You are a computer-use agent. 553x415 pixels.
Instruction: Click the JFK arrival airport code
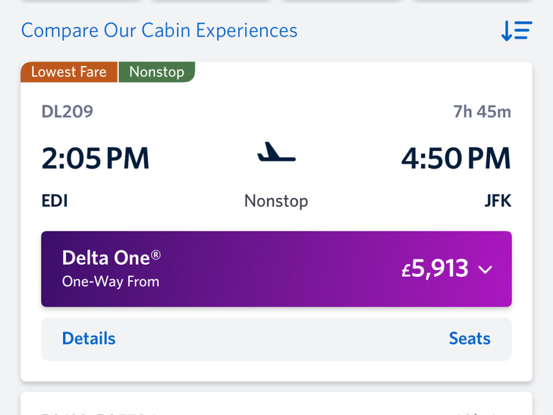click(x=497, y=200)
